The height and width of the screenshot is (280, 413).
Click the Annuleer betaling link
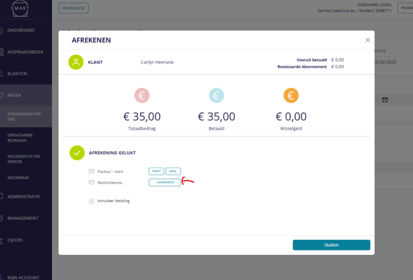click(113, 201)
